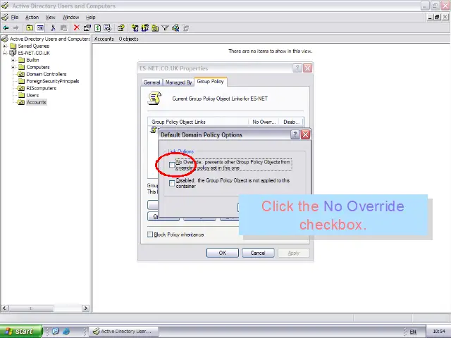Screen dimensions: 451x338
Task: Select the Builtin folder in the tree
Action: 32,60
